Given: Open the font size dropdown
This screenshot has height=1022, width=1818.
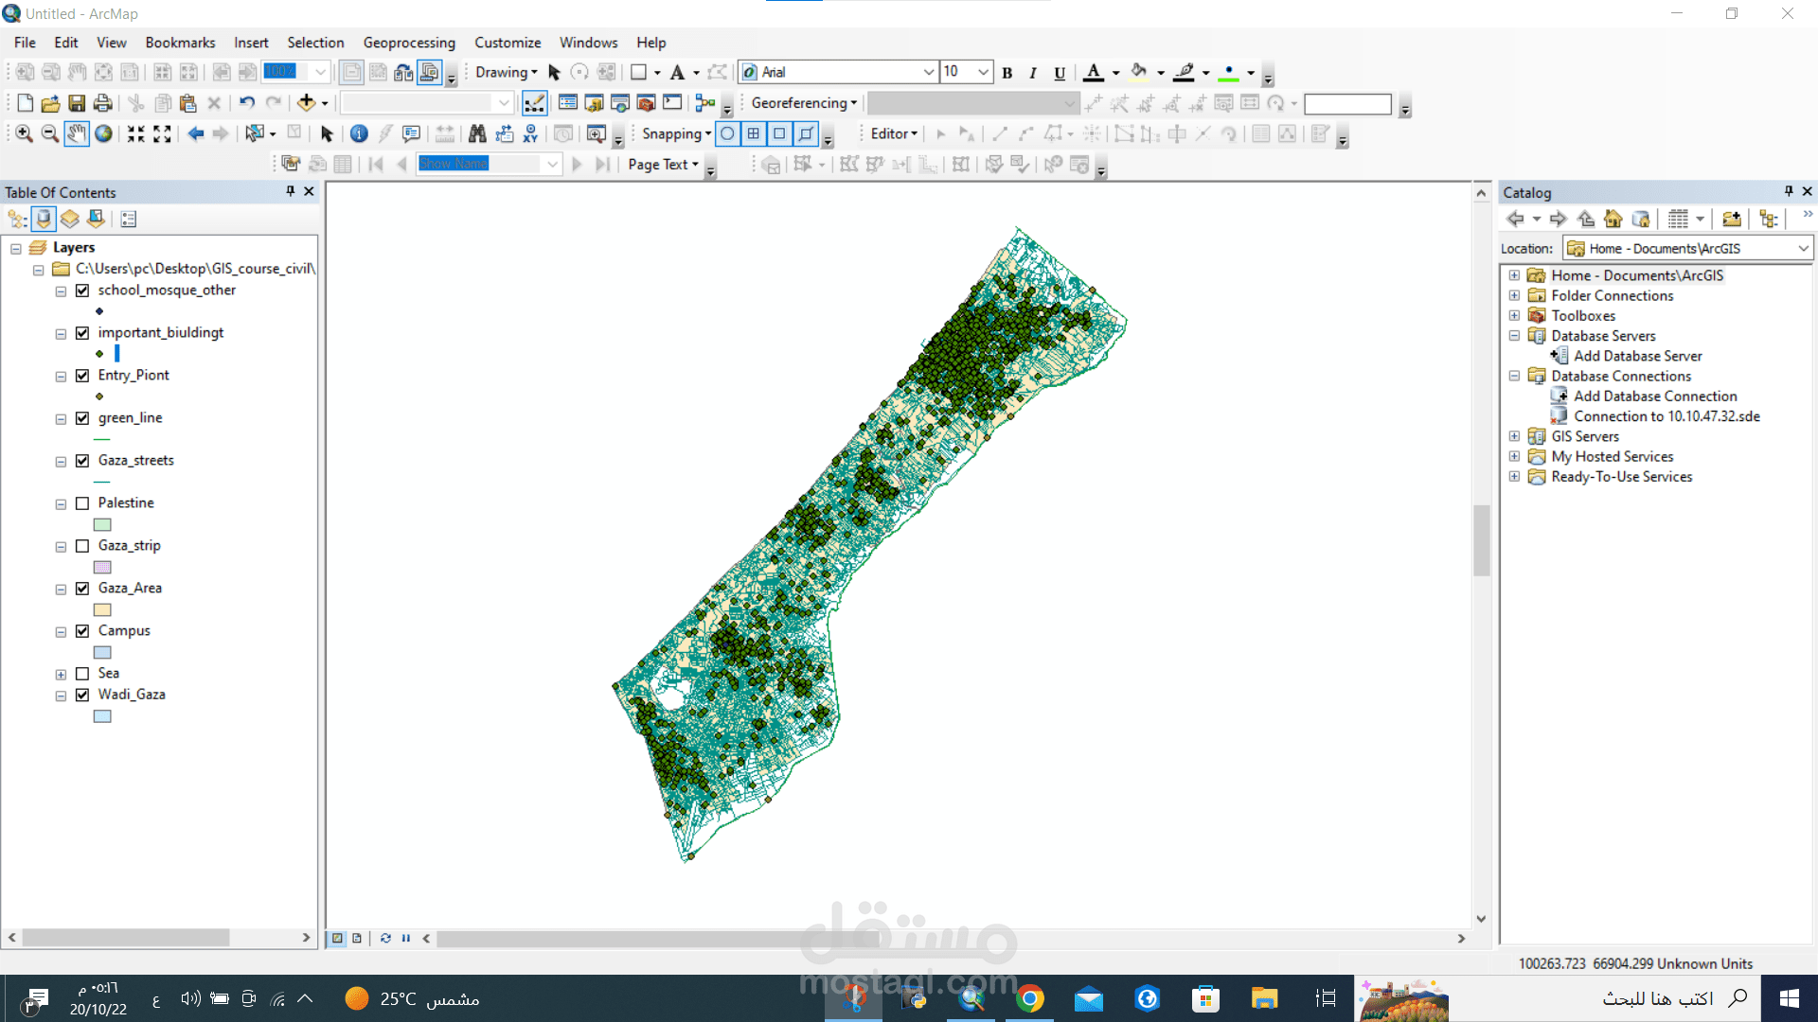Looking at the screenshot, I should pos(983,72).
